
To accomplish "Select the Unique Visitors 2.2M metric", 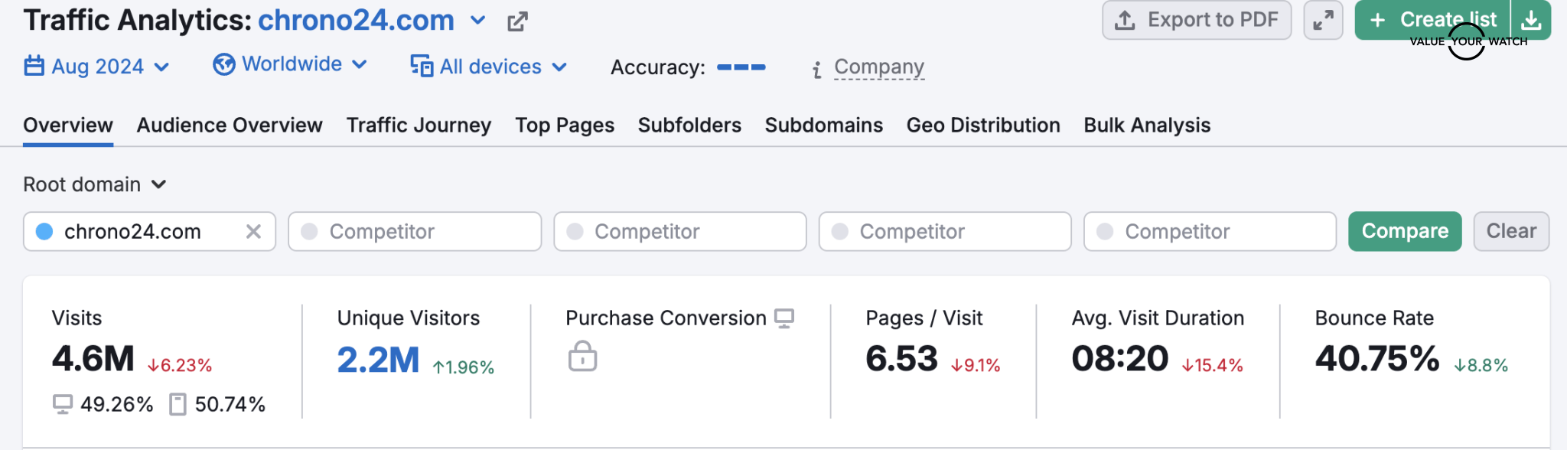I will click(378, 360).
